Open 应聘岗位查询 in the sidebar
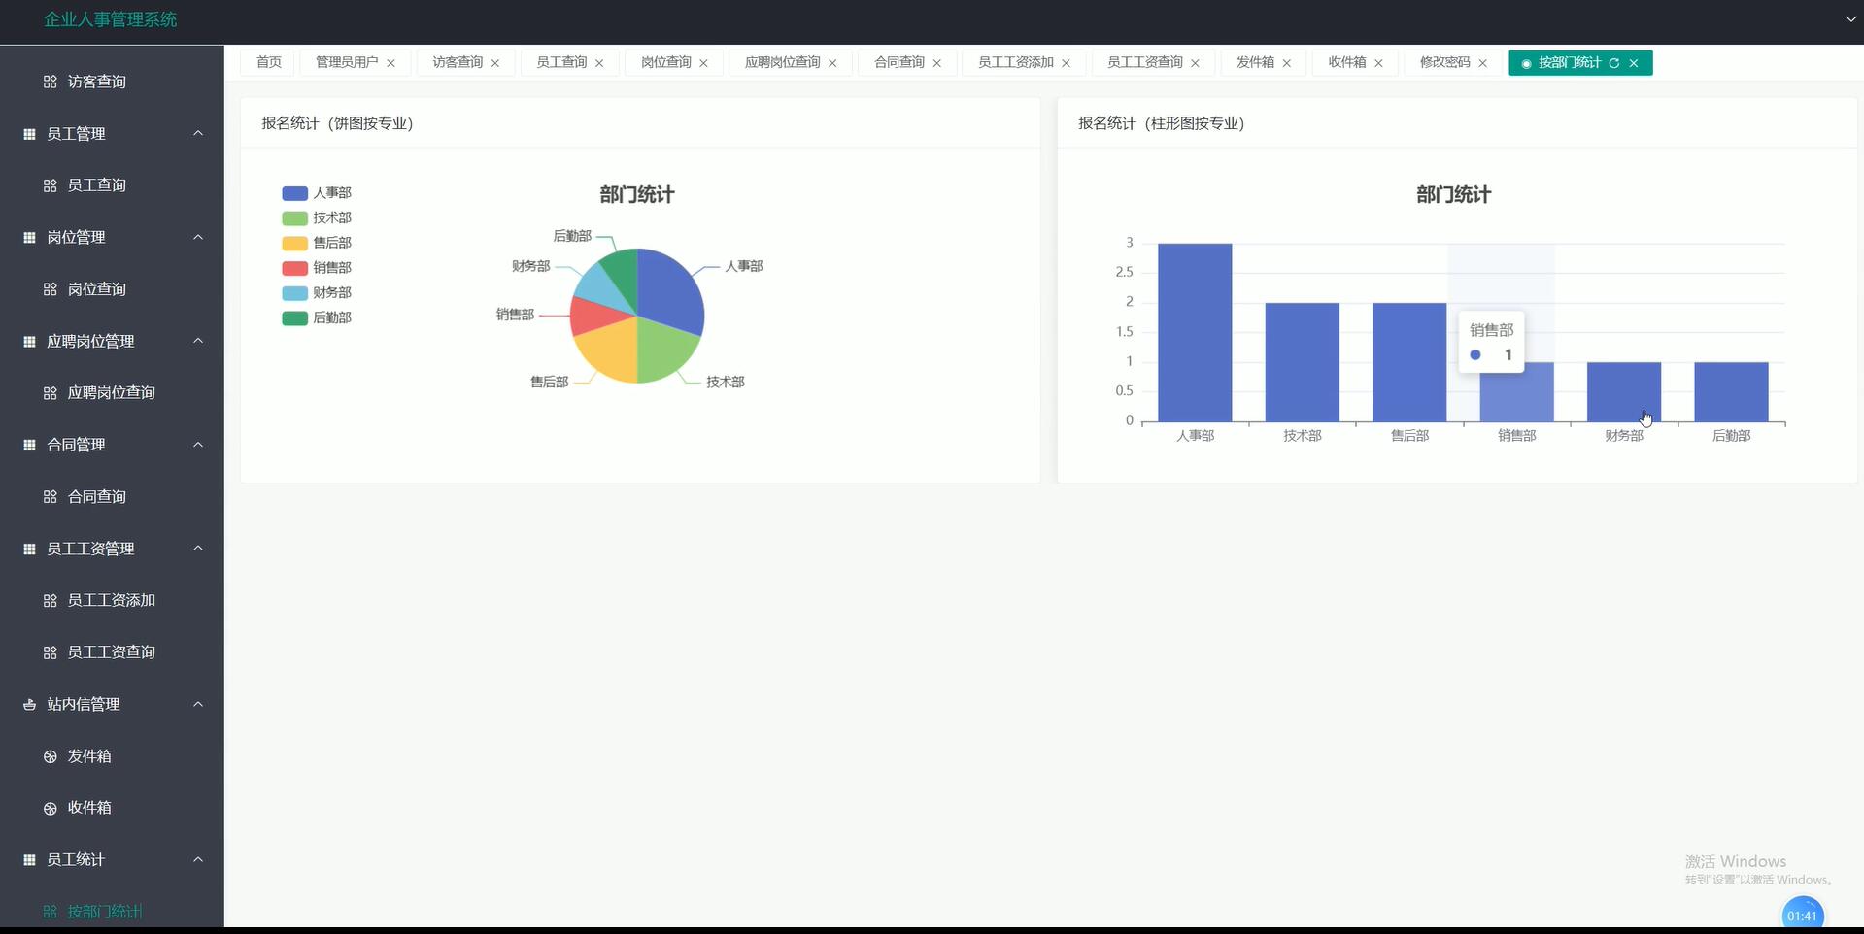Screen dimensions: 1864x934 (111, 393)
